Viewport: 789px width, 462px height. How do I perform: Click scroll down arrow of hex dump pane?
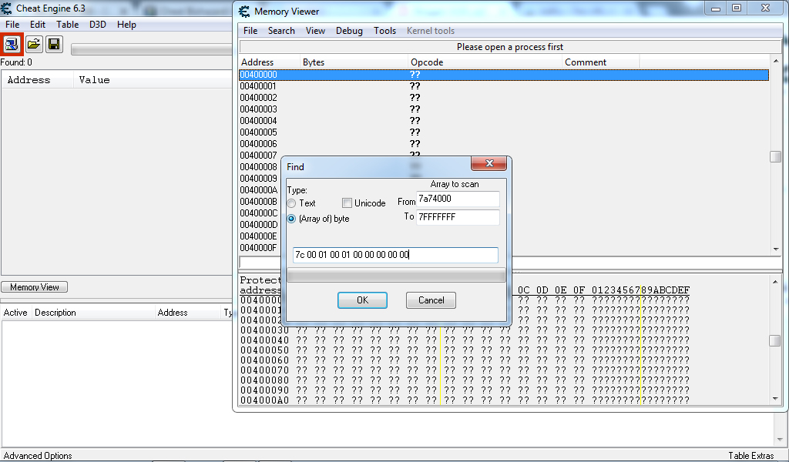pyautogui.click(x=775, y=398)
